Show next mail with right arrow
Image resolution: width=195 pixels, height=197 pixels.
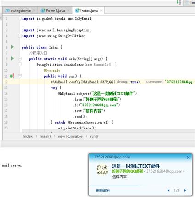click(185, 191)
